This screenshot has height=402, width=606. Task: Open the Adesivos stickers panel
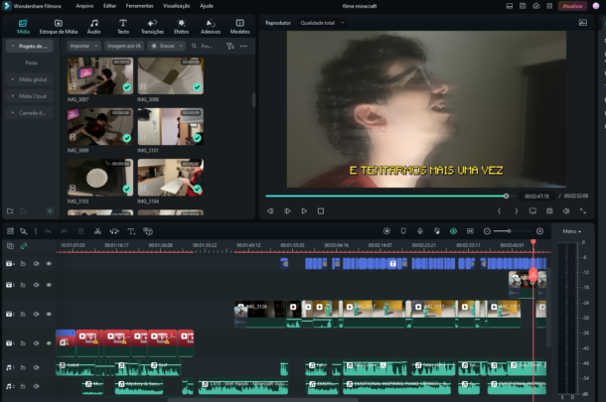click(x=210, y=26)
